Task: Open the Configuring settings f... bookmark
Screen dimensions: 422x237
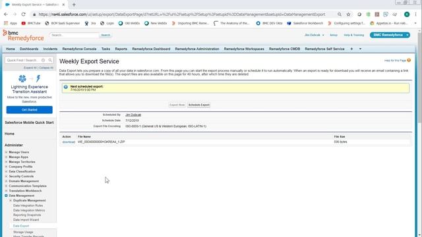Action: pos(347,24)
